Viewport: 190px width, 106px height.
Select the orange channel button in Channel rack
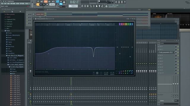40,14
